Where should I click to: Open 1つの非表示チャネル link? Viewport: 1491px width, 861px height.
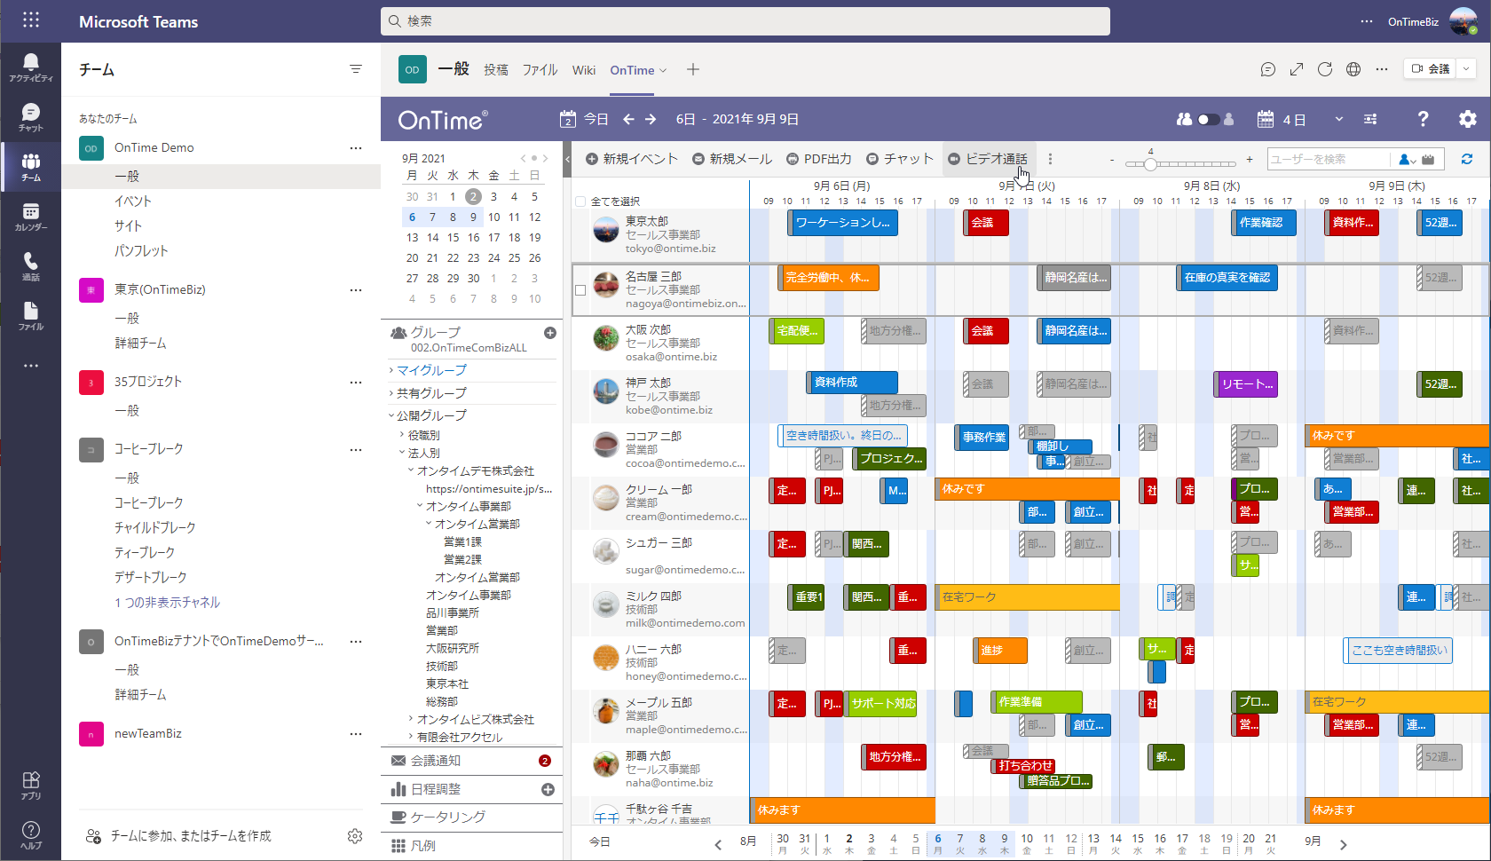[167, 602]
